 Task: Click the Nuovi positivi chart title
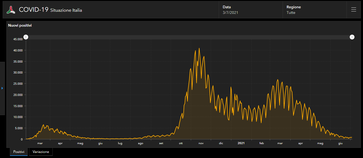click(20, 26)
